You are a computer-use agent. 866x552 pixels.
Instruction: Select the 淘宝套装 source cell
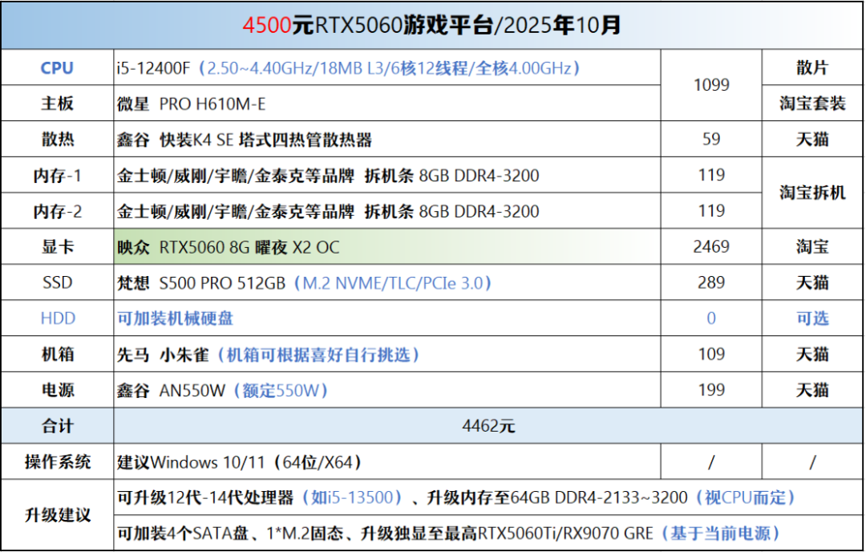point(811,103)
